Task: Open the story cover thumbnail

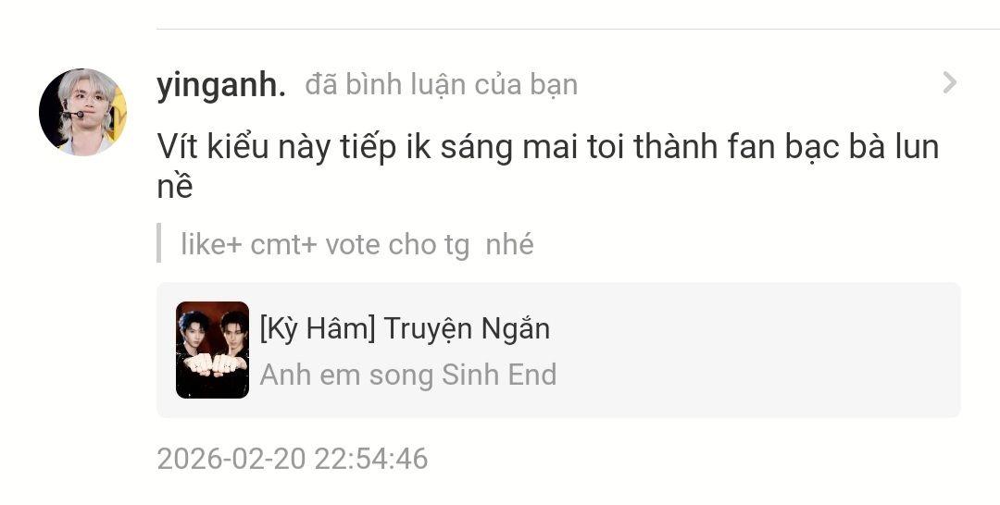Action: (212, 350)
